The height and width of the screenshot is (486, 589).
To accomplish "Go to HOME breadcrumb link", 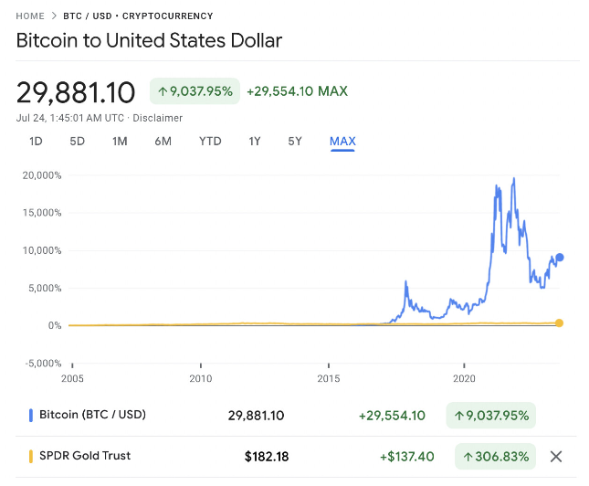I will click(x=30, y=16).
